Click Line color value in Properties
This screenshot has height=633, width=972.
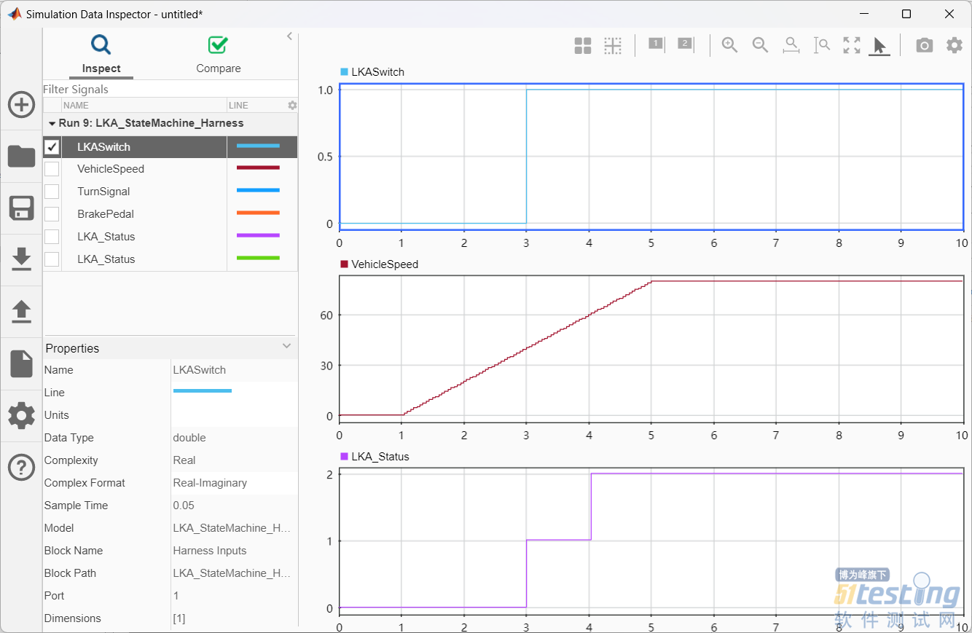click(203, 391)
